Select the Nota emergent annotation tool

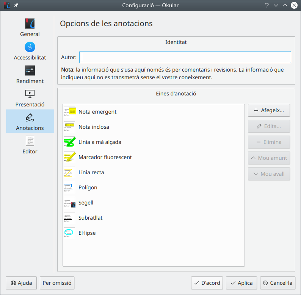(97, 112)
